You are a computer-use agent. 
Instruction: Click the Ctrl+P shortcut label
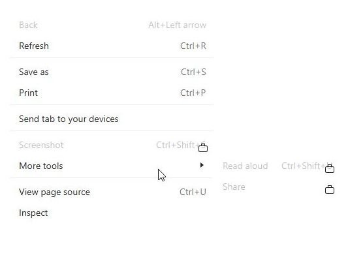[x=193, y=93]
